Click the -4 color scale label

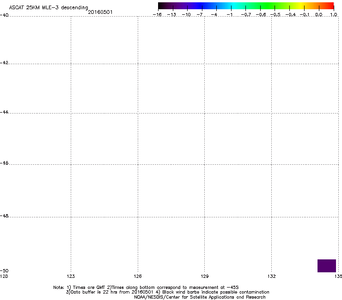click(214, 15)
